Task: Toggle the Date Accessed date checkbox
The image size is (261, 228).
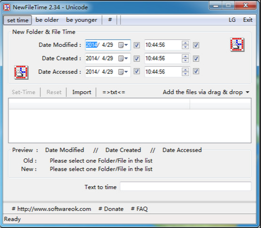Action: point(137,71)
